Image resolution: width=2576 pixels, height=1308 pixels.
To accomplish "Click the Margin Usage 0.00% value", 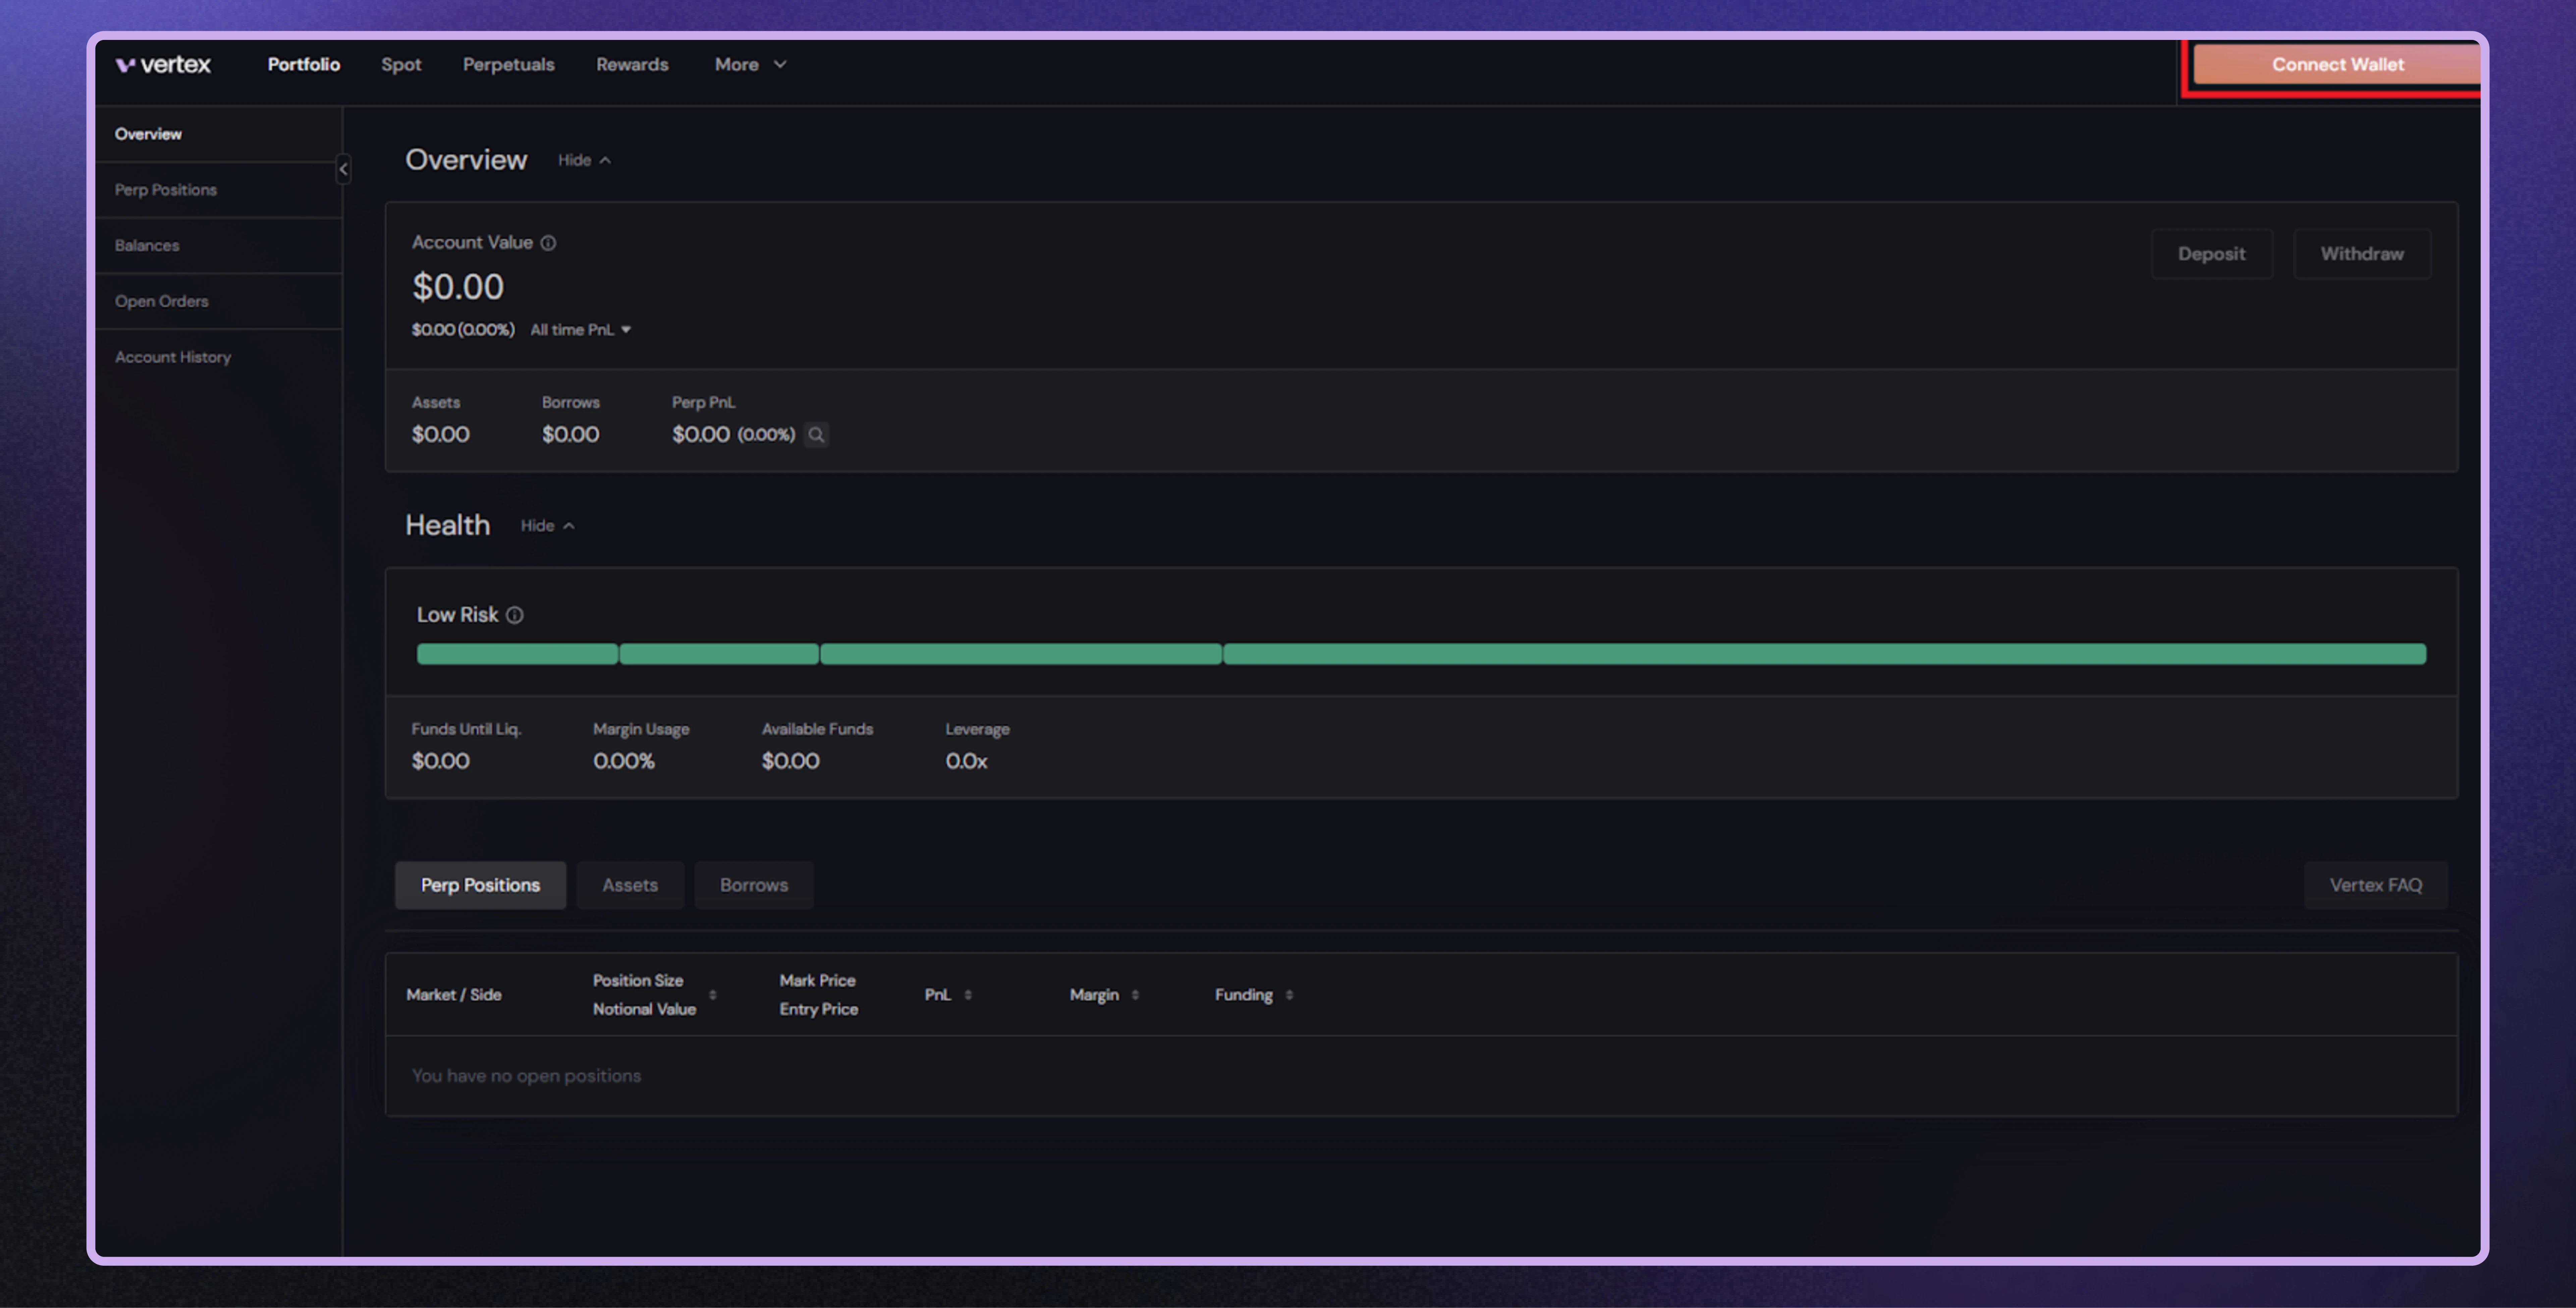I will tap(624, 761).
